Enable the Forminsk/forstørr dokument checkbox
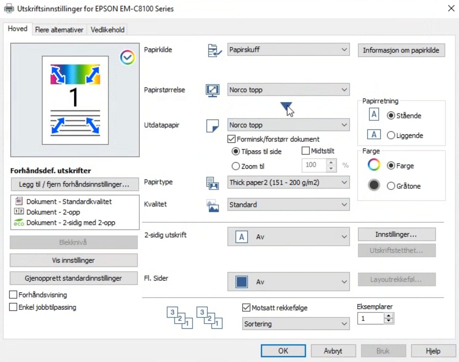459x362 pixels. [231, 139]
